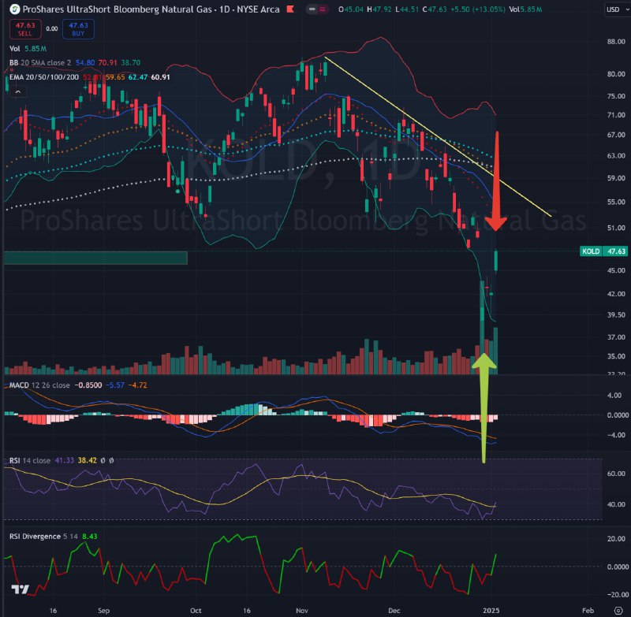The width and height of the screenshot is (631, 617).
Task: Click the BB lower band value 38.70
Action: (x=131, y=63)
